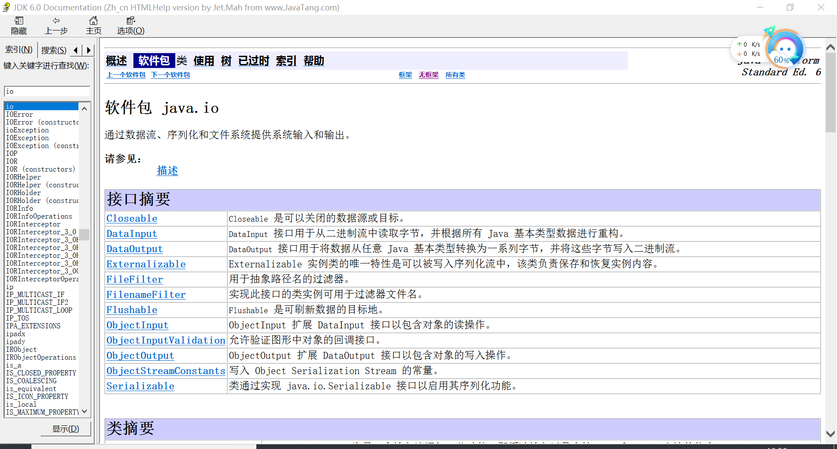Viewport: 837px width, 449px height.
Task: Switch to the 搜索(S) search tab
Action: [x=54, y=51]
